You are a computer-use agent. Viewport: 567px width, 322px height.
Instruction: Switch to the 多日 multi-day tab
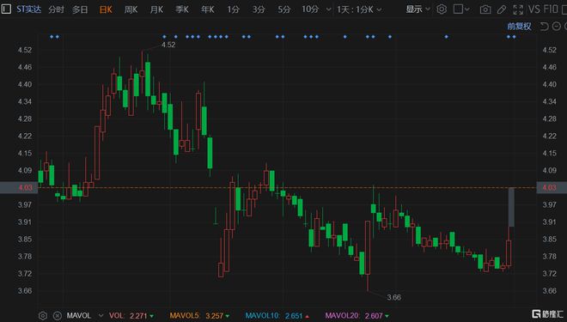pyautogui.click(x=80, y=9)
